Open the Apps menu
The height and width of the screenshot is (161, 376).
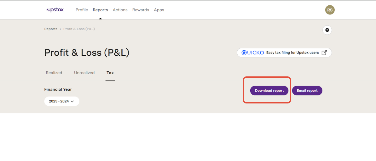[159, 10]
